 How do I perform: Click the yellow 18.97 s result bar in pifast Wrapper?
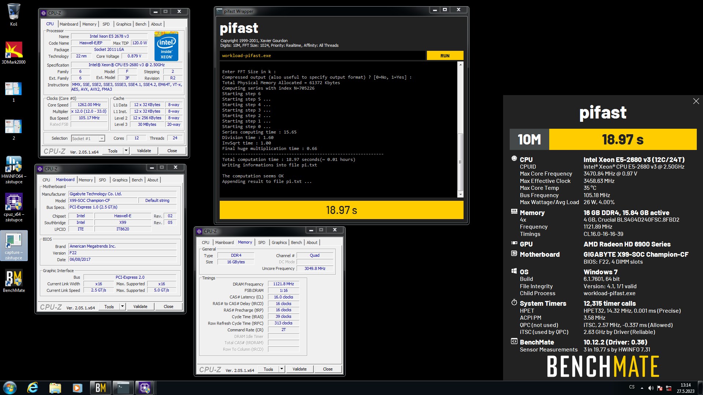341,210
